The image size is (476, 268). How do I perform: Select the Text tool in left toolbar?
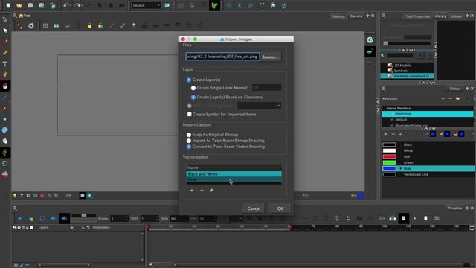click(x=5, y=64)
